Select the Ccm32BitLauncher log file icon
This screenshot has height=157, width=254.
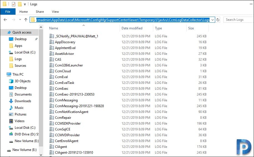pos(52,65)
